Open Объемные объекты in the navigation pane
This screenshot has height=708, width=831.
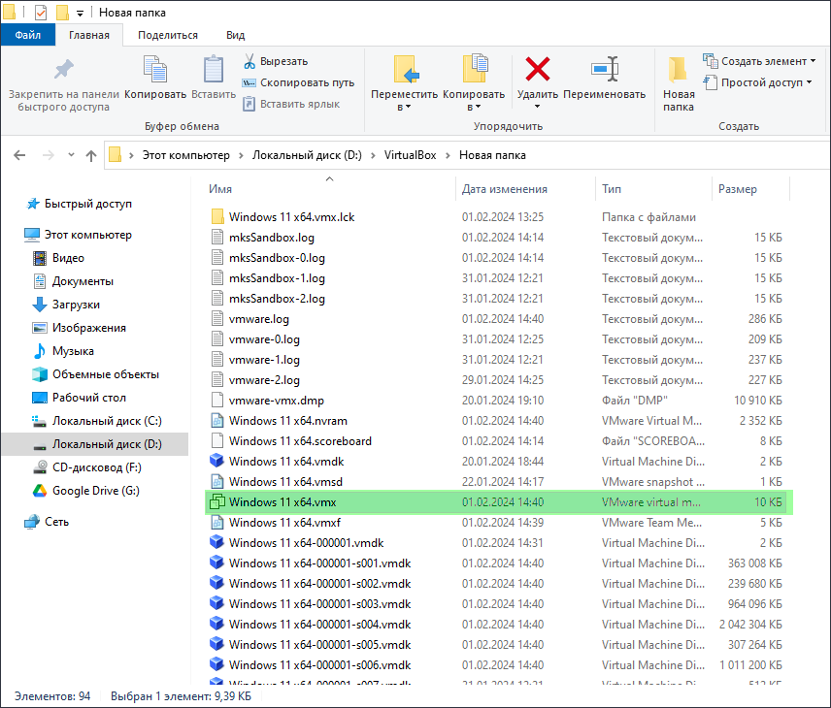pos(106,374)
